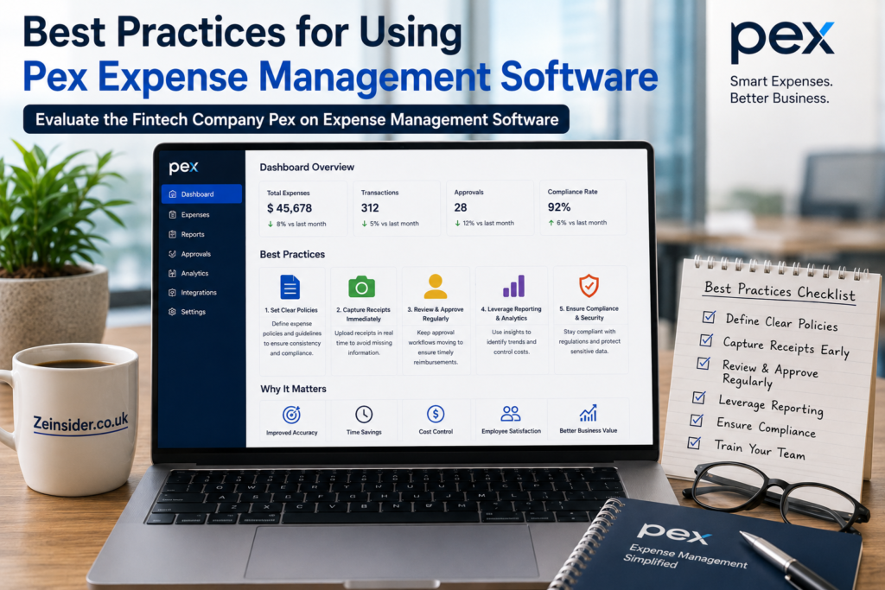This screenshot has width=885, height=590.
Task: Click the blue document icon for Set Clear Policies
Action: coord(290,287)
